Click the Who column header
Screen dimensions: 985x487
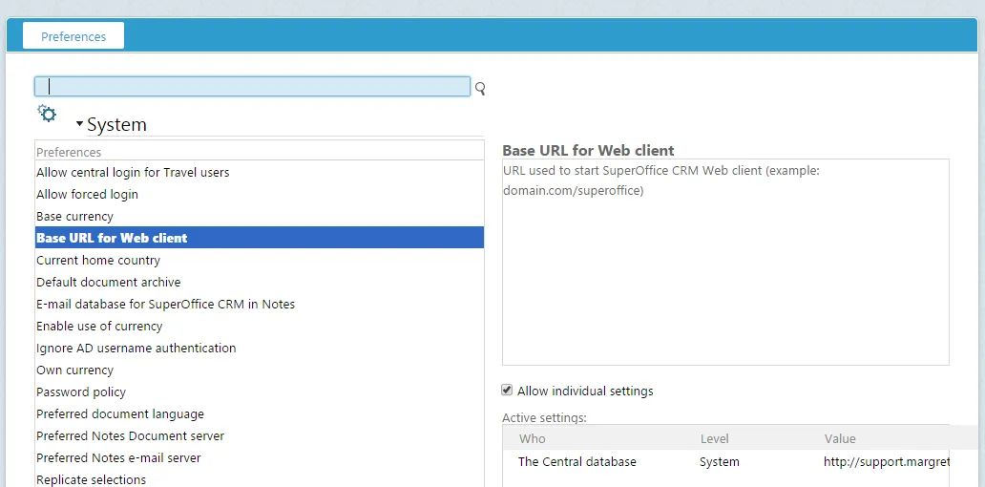(533, 439)
